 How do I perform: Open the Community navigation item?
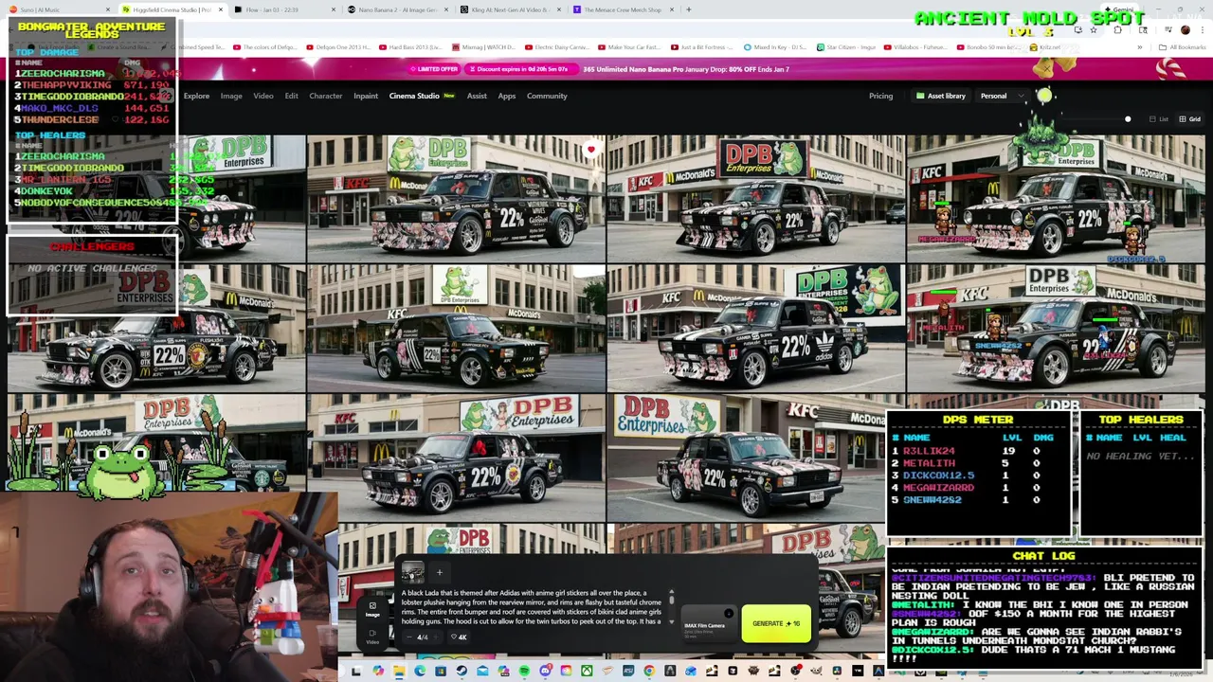pyautogui.click(x=547, y=96)
